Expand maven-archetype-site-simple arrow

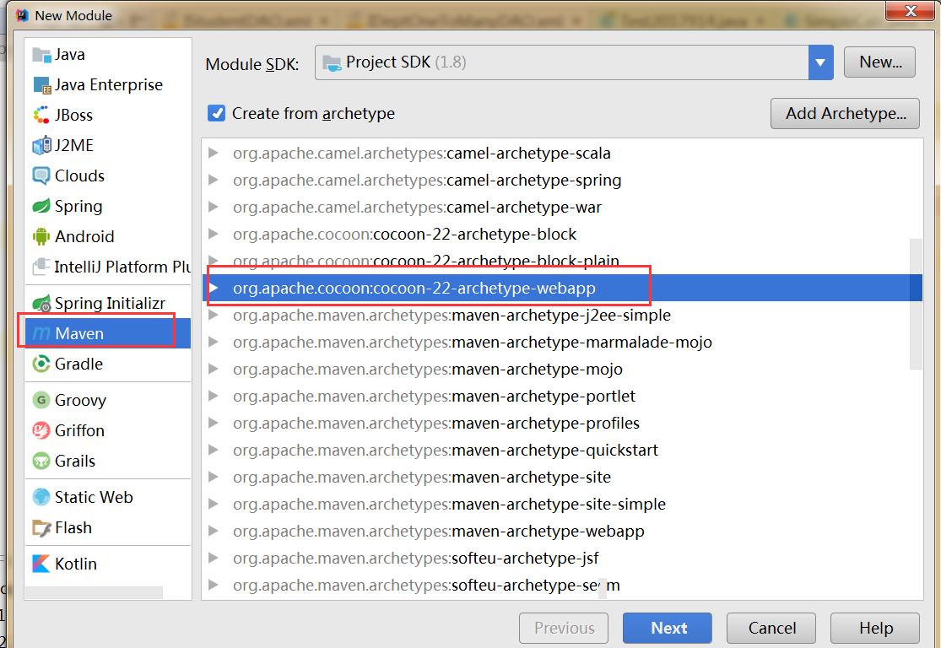pos(213,504)
